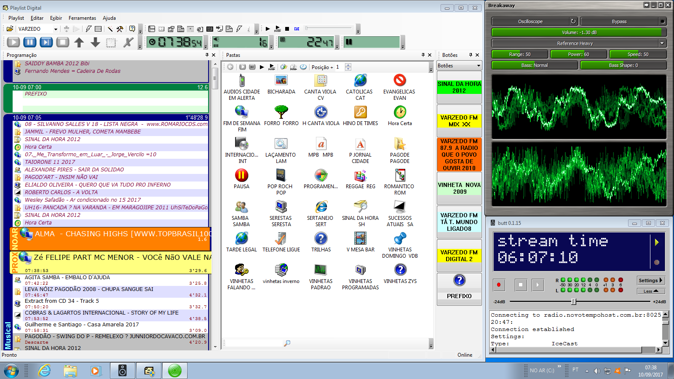Adjust the Volume slider in Breakaway
This screenshot has width=674, height=379.
(x=579, y=32)
